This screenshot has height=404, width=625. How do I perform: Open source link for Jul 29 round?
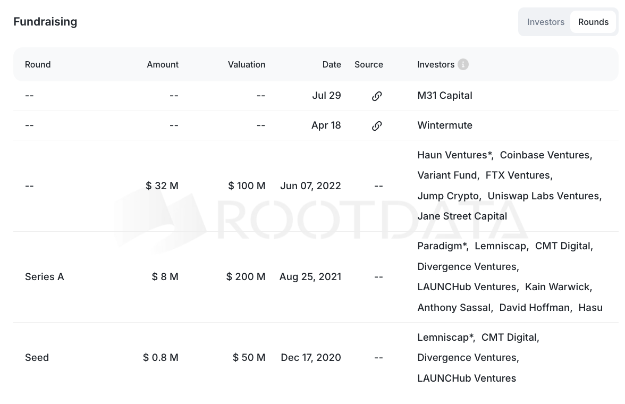[x=377, y=96]
